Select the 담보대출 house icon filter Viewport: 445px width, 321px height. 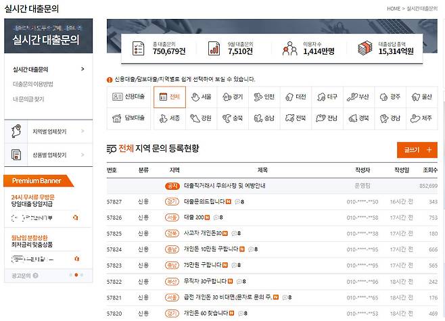[x=128, y=118]
